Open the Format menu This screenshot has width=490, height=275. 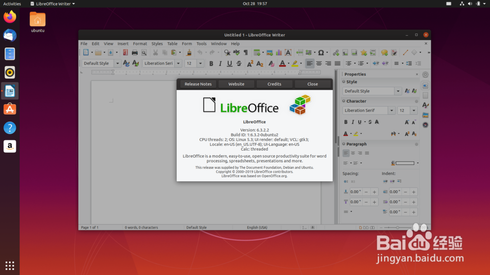pyautogui.click(x=140, y=44)
